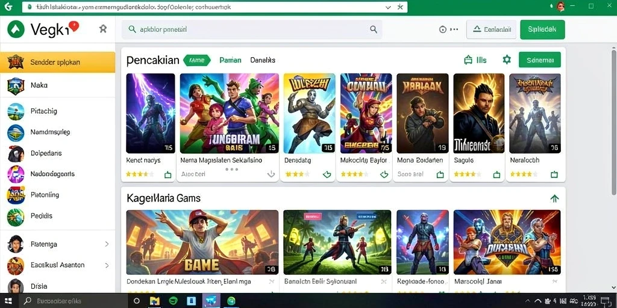Click the bookmark star in address bar
617x308 pixels.
coord(400,7)
